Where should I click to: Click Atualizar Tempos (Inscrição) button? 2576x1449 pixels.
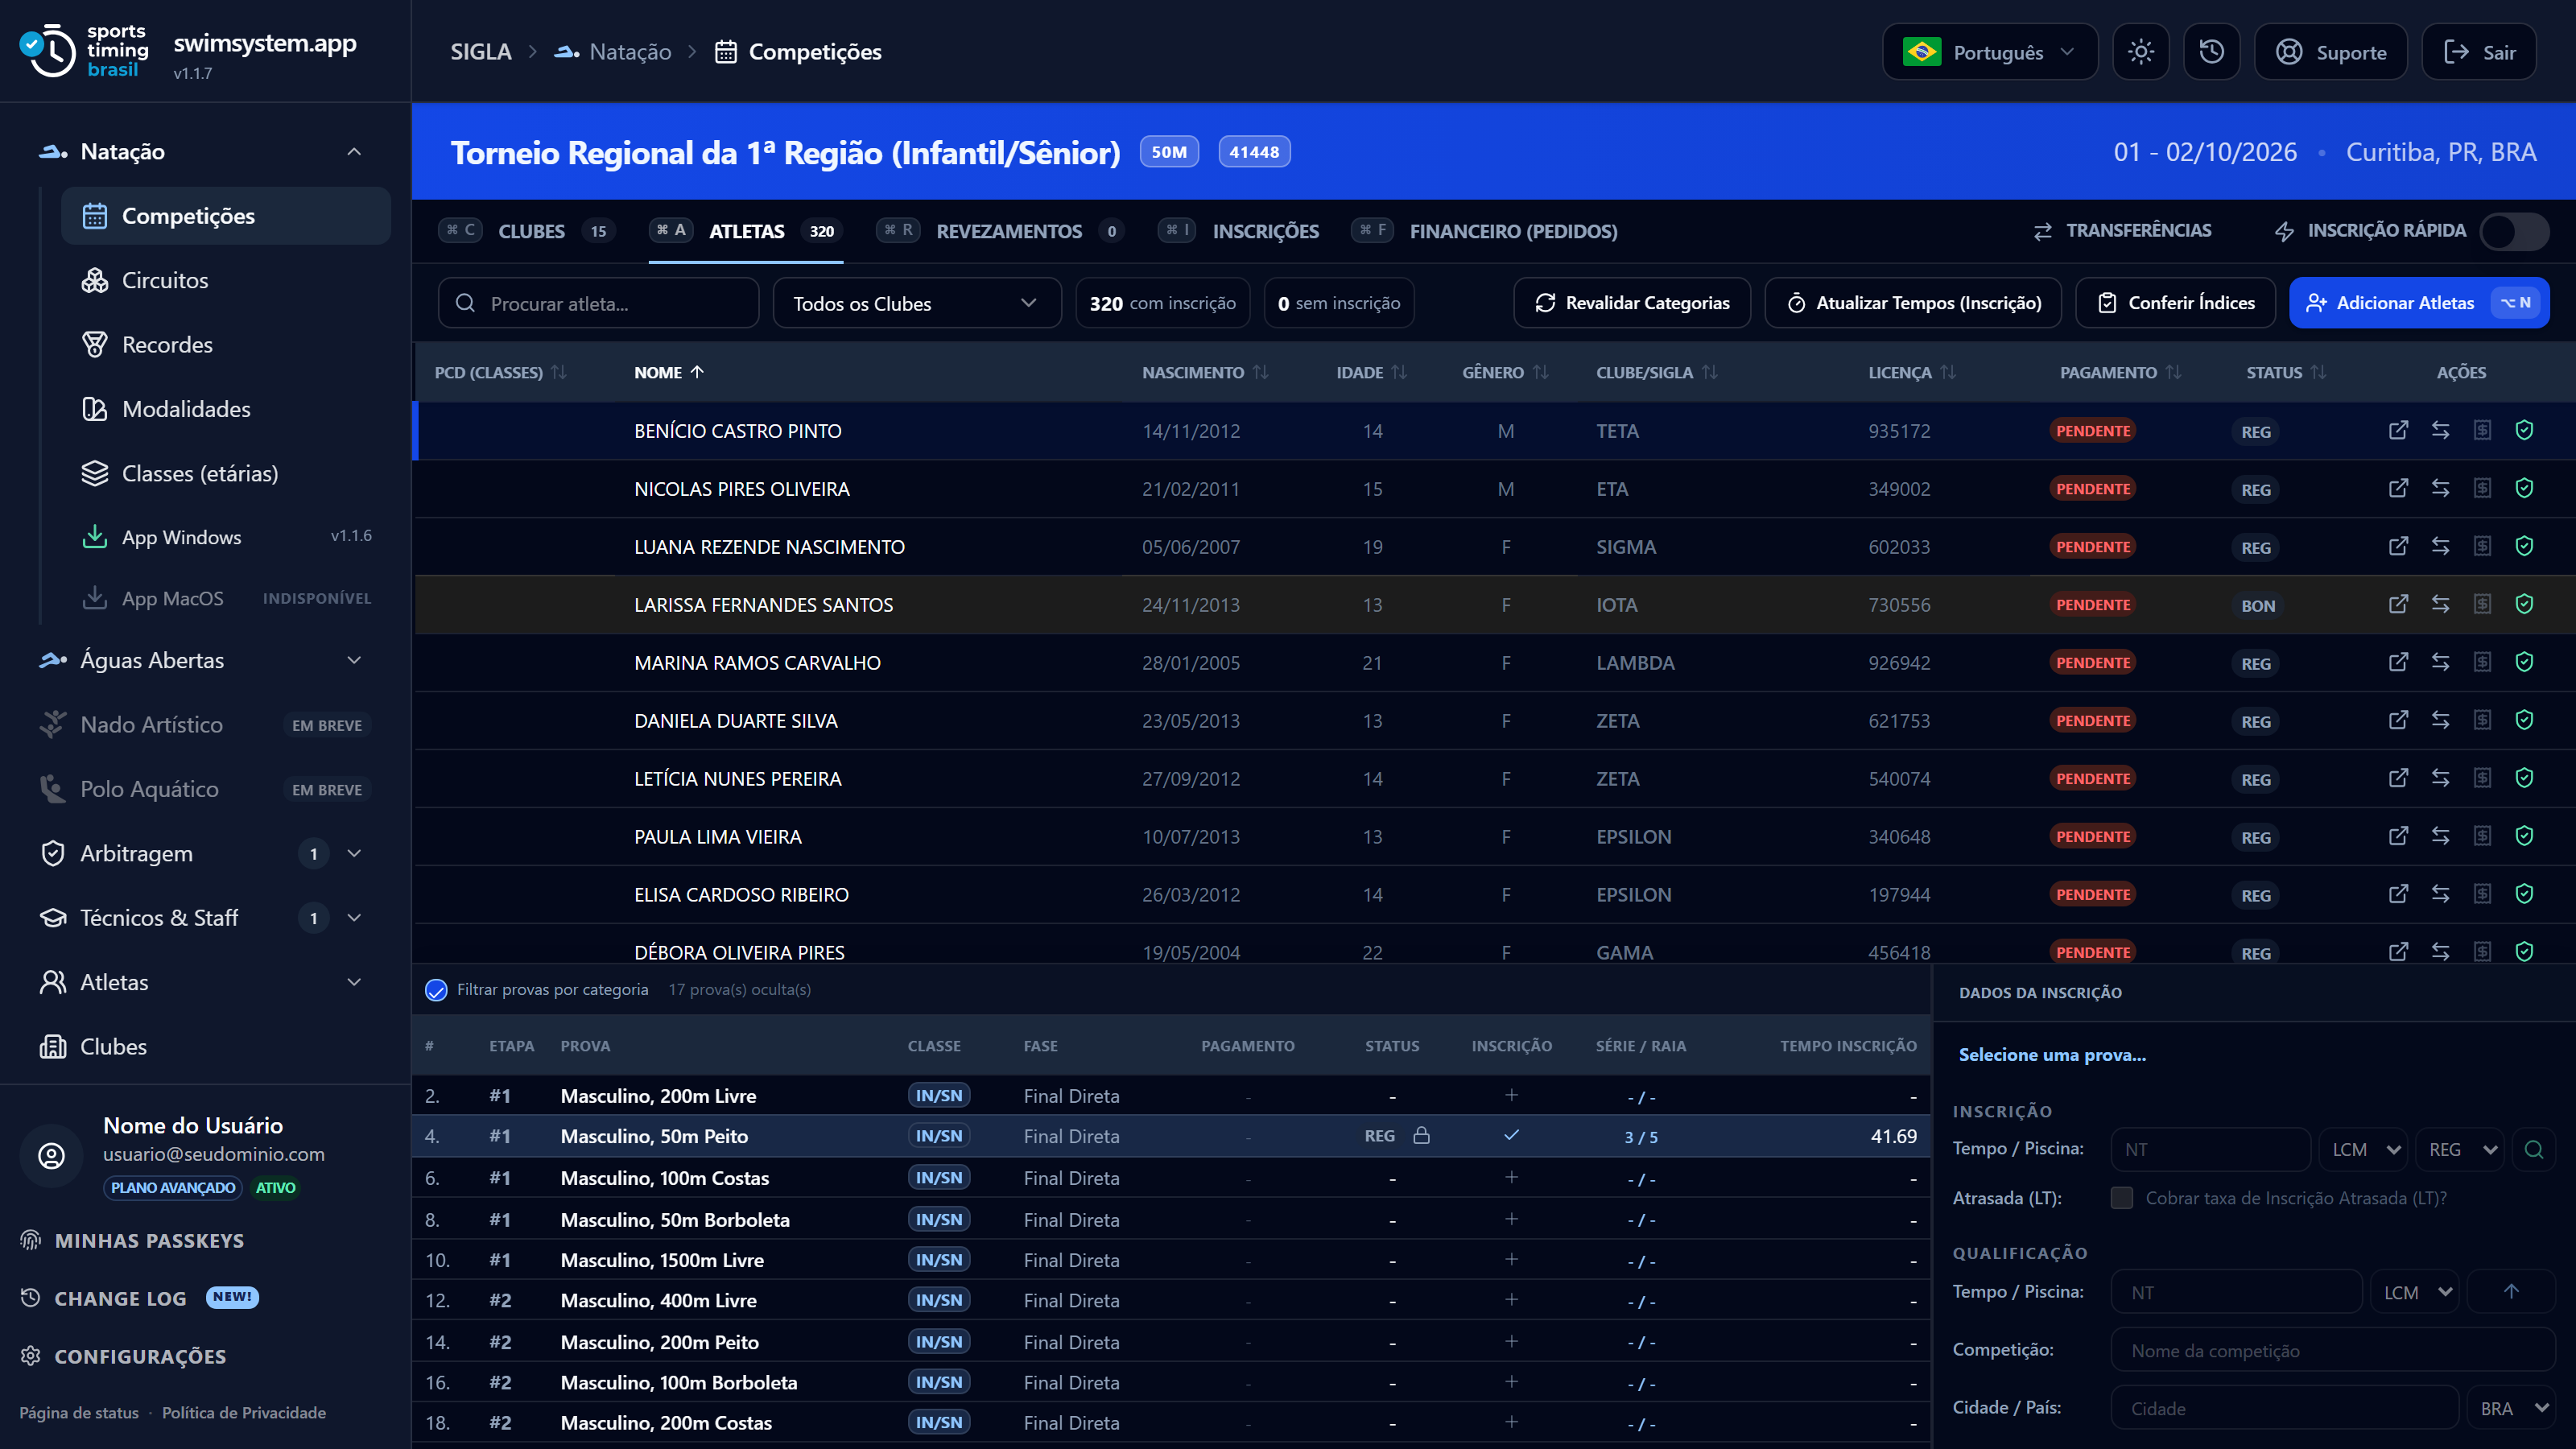point(1912,303)
